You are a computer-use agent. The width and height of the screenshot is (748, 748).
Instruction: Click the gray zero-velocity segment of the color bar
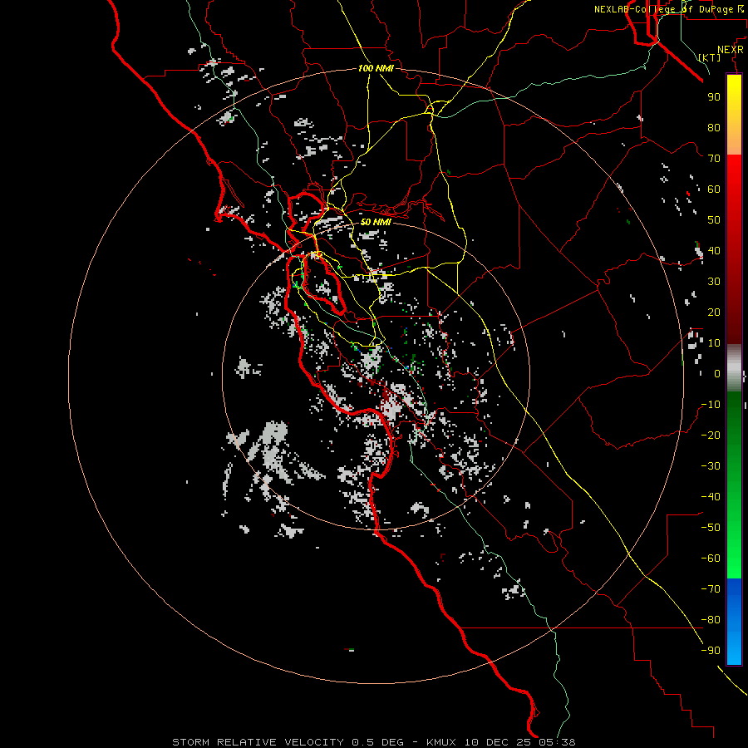734,368
